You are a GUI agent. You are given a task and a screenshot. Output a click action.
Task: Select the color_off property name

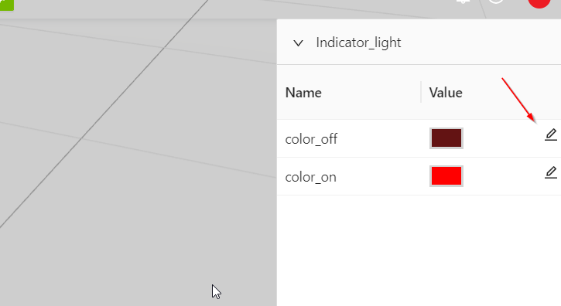pyautogui.click(x=311, y=139)
